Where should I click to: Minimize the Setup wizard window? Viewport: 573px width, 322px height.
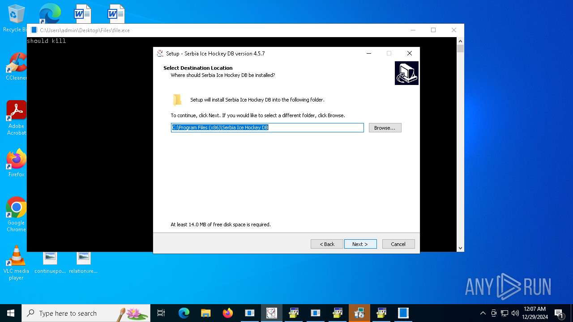point(369,53)
